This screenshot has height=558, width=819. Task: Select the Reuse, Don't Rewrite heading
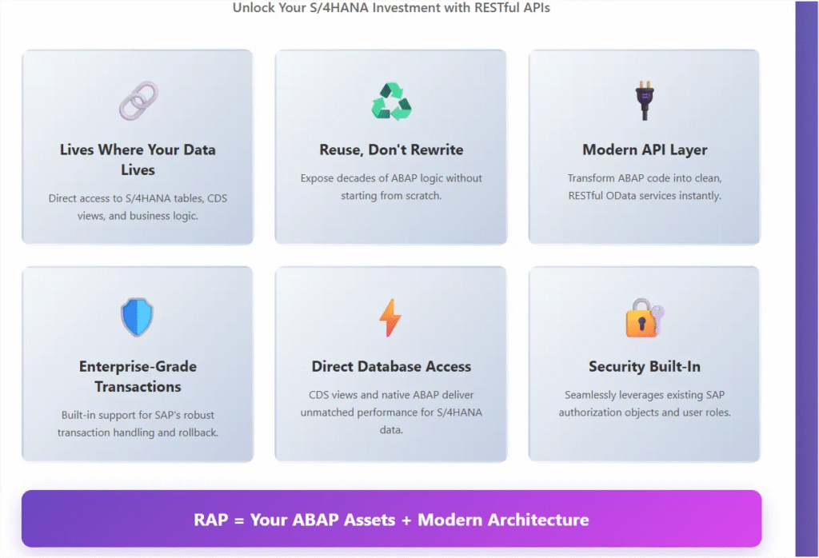[391, 149]
